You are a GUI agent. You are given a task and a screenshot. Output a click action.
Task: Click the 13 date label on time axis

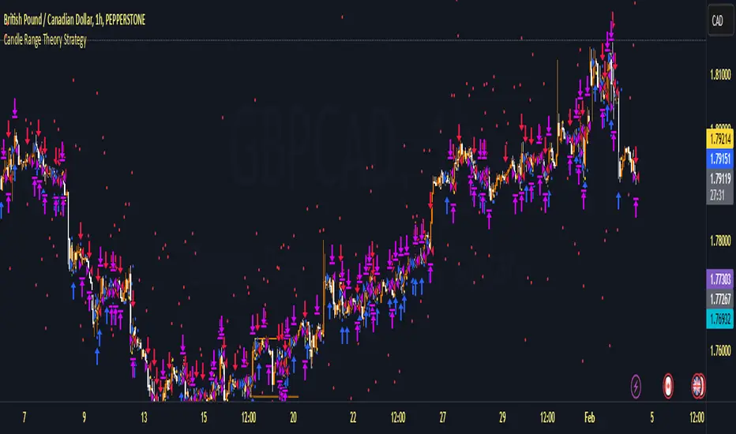click(x=144, y=417)
